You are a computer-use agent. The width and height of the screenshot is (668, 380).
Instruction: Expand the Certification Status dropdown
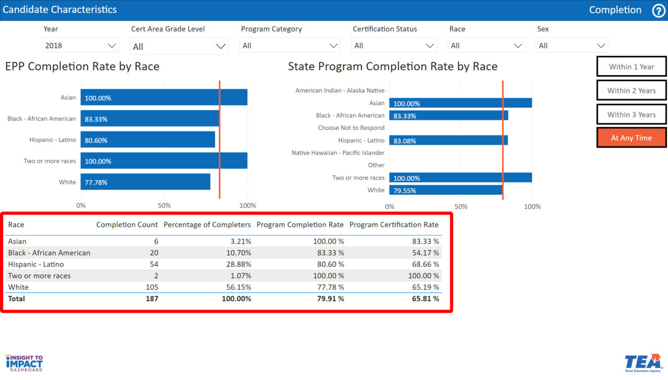(394, 46)
